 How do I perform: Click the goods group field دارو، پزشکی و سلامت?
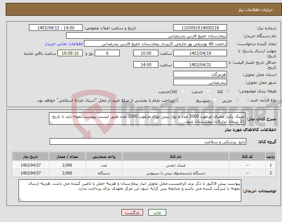pos(148,142)
